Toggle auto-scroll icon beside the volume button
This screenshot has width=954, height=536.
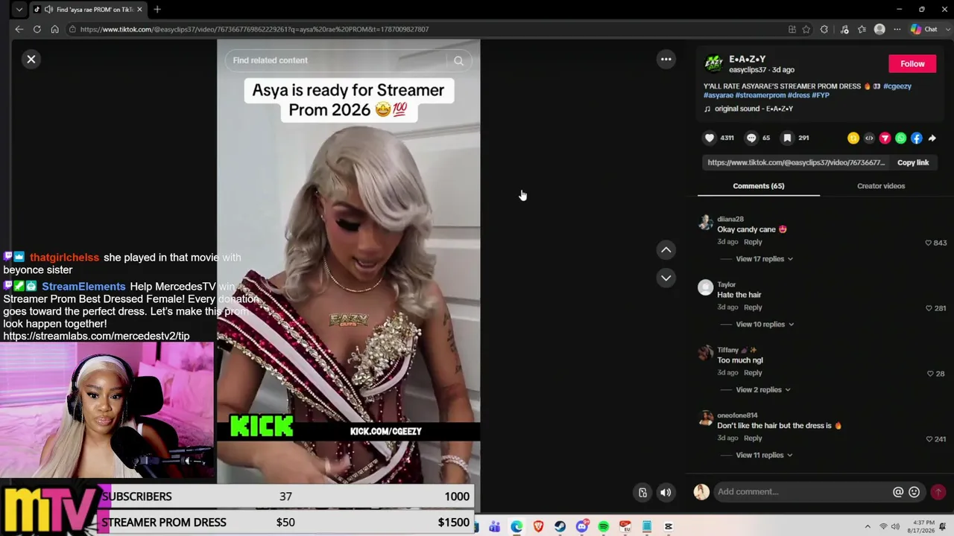pos(642,492)
